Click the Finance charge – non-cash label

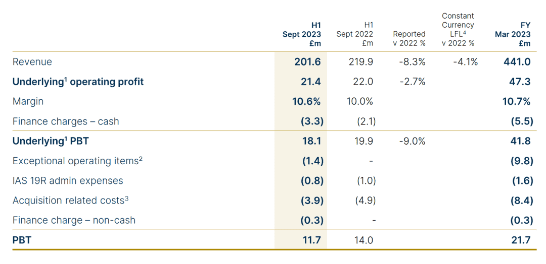[74, 220]
